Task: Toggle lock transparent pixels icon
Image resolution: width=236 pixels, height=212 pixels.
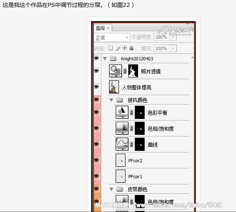Action: 111,48
